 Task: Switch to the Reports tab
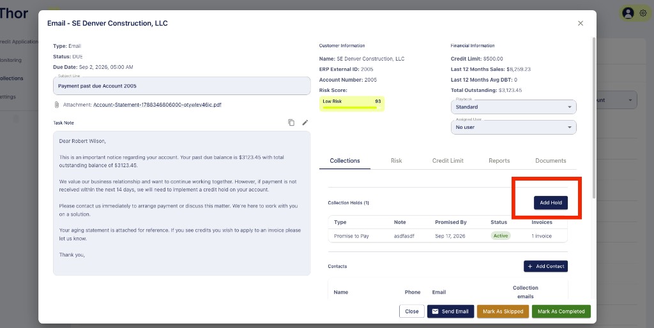(499, 160)
